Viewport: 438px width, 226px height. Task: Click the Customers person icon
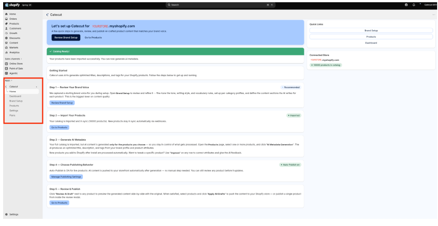[6, 29]
